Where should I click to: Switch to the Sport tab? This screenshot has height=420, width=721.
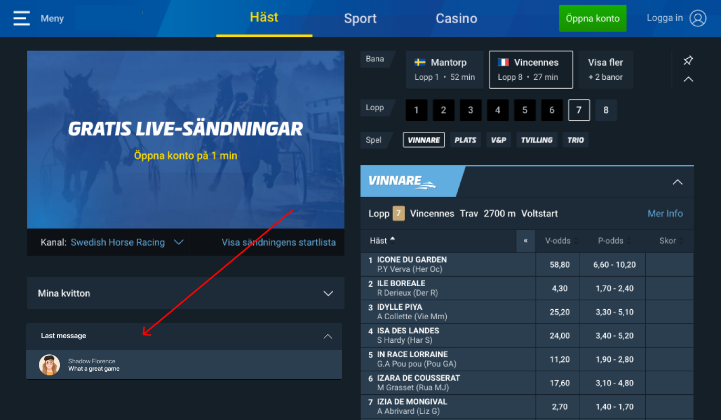click(x=360, y=18)
